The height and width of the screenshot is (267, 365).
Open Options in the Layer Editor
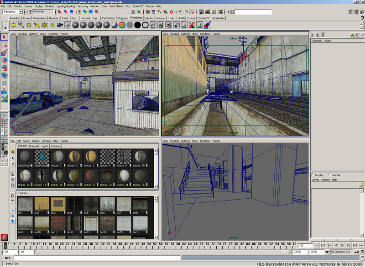325,180
